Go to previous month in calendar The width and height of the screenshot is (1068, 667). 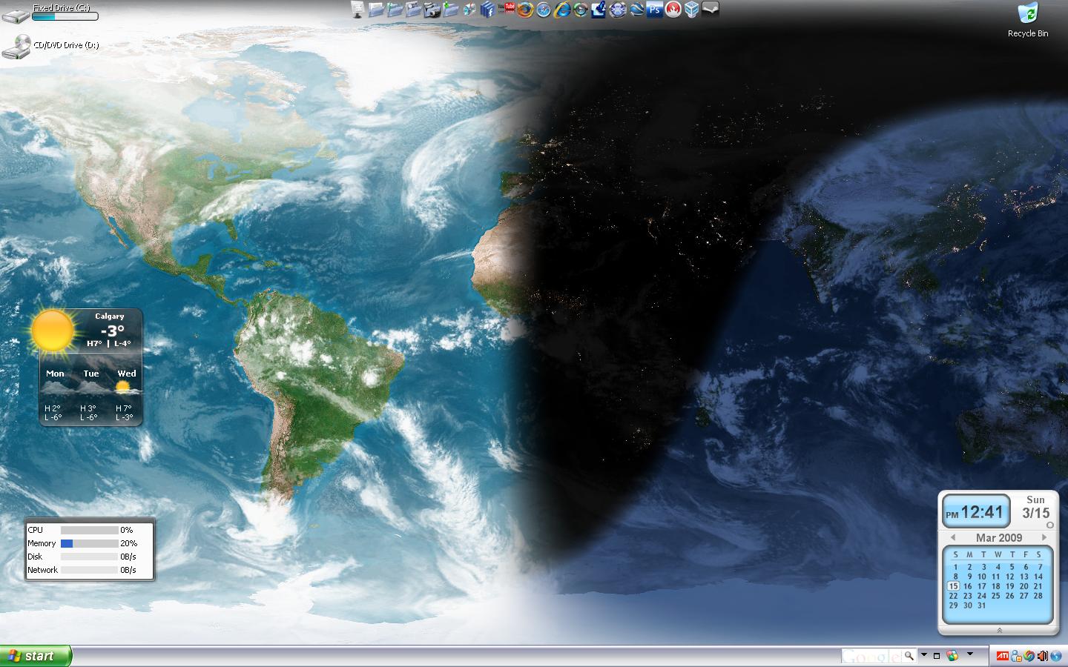pos(953,537)
